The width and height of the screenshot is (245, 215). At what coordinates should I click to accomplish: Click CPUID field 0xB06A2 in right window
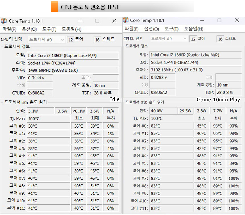[x=162, y=92]
